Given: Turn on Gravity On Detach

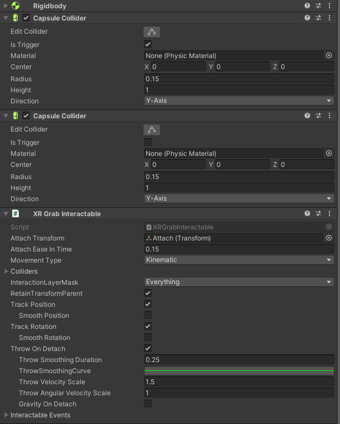Looking at the screenshot, I should [x=148, y=404].
